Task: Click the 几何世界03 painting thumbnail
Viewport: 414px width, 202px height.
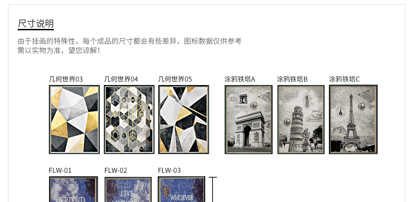Action: (x=74, y=119)
